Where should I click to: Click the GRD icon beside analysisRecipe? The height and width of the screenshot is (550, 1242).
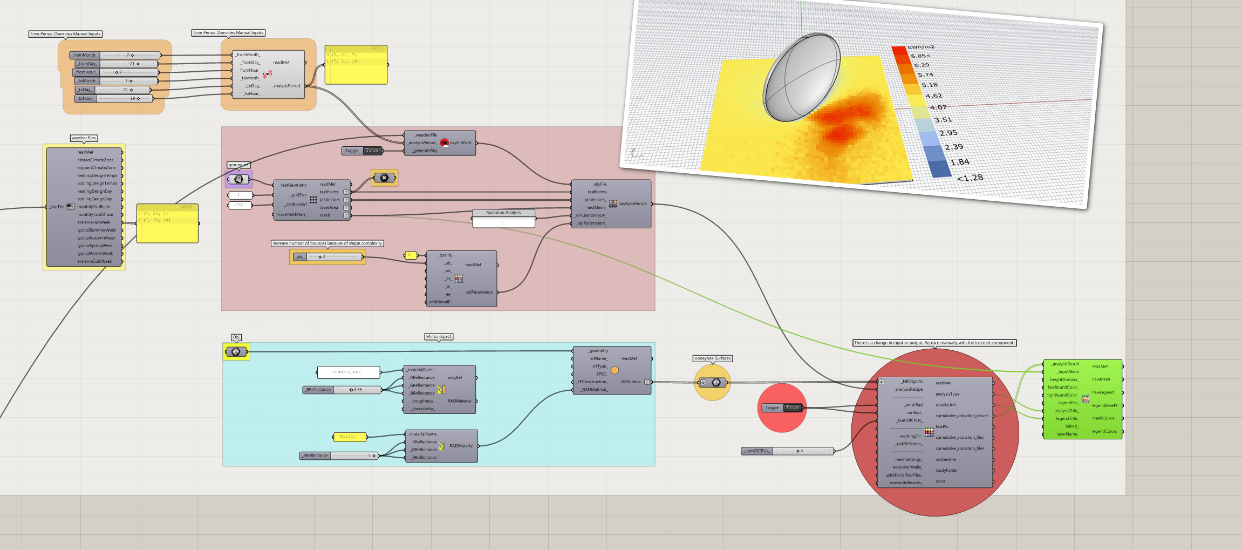click(x=613, y=204)
